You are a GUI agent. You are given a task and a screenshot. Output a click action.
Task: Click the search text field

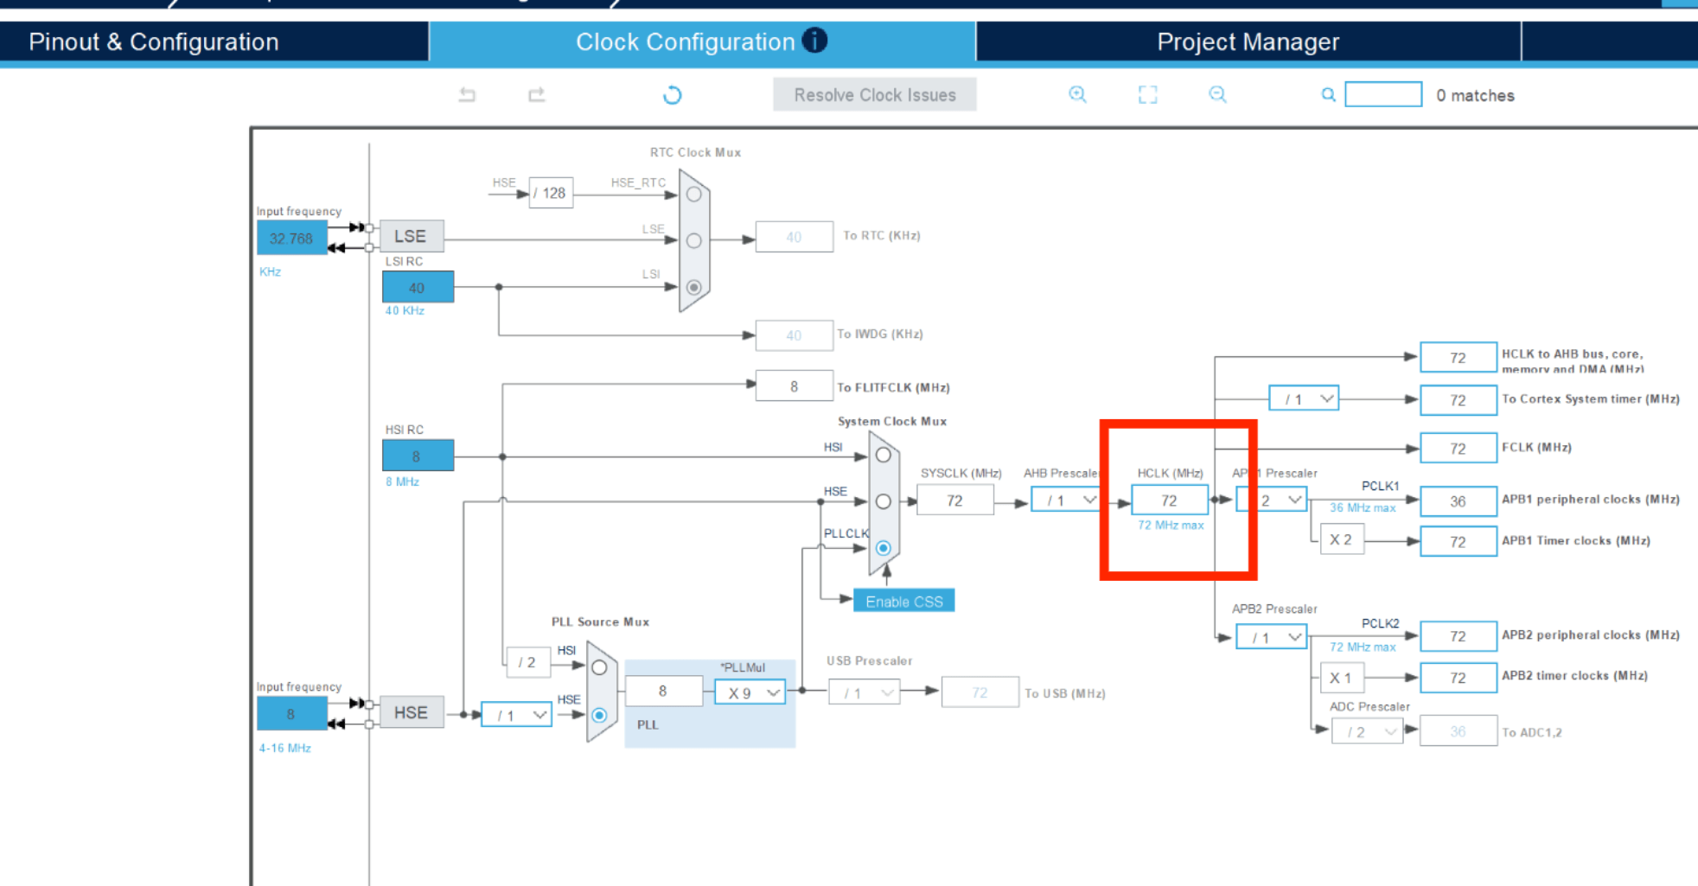click(x=1383, y=94)
